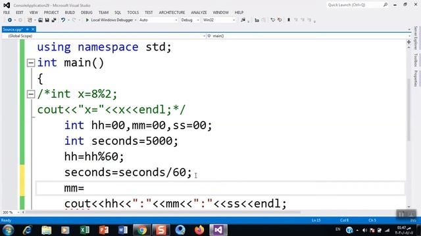This screenshot has height=236, width=421.
Task: Click the Save All toolbar icon
Action: click(x=54, y=20)
